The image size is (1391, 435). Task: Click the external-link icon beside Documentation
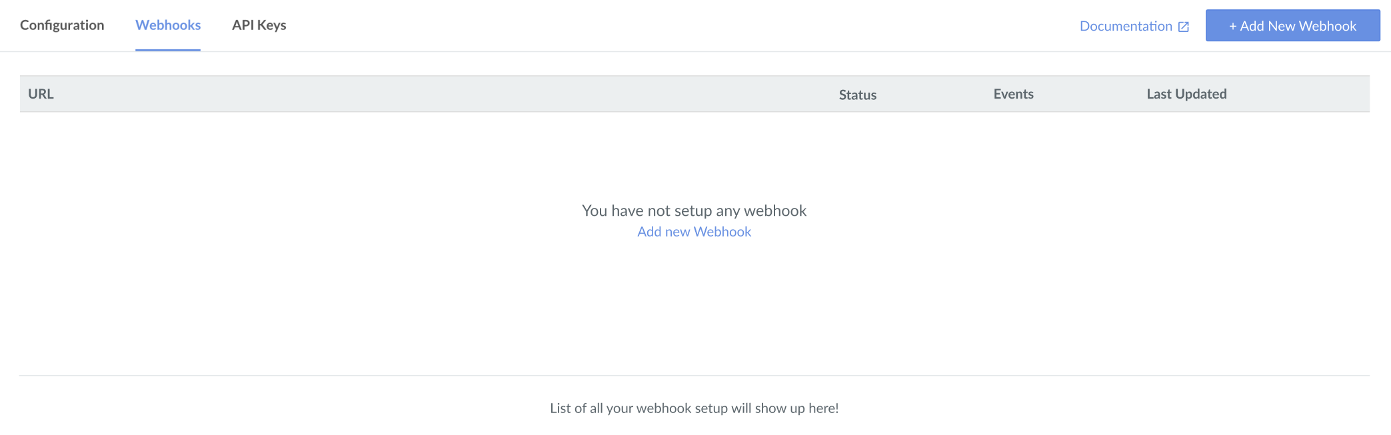(1184, 27)
